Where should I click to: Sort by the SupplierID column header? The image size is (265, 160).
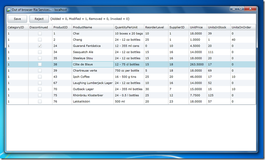coord(179,27)
